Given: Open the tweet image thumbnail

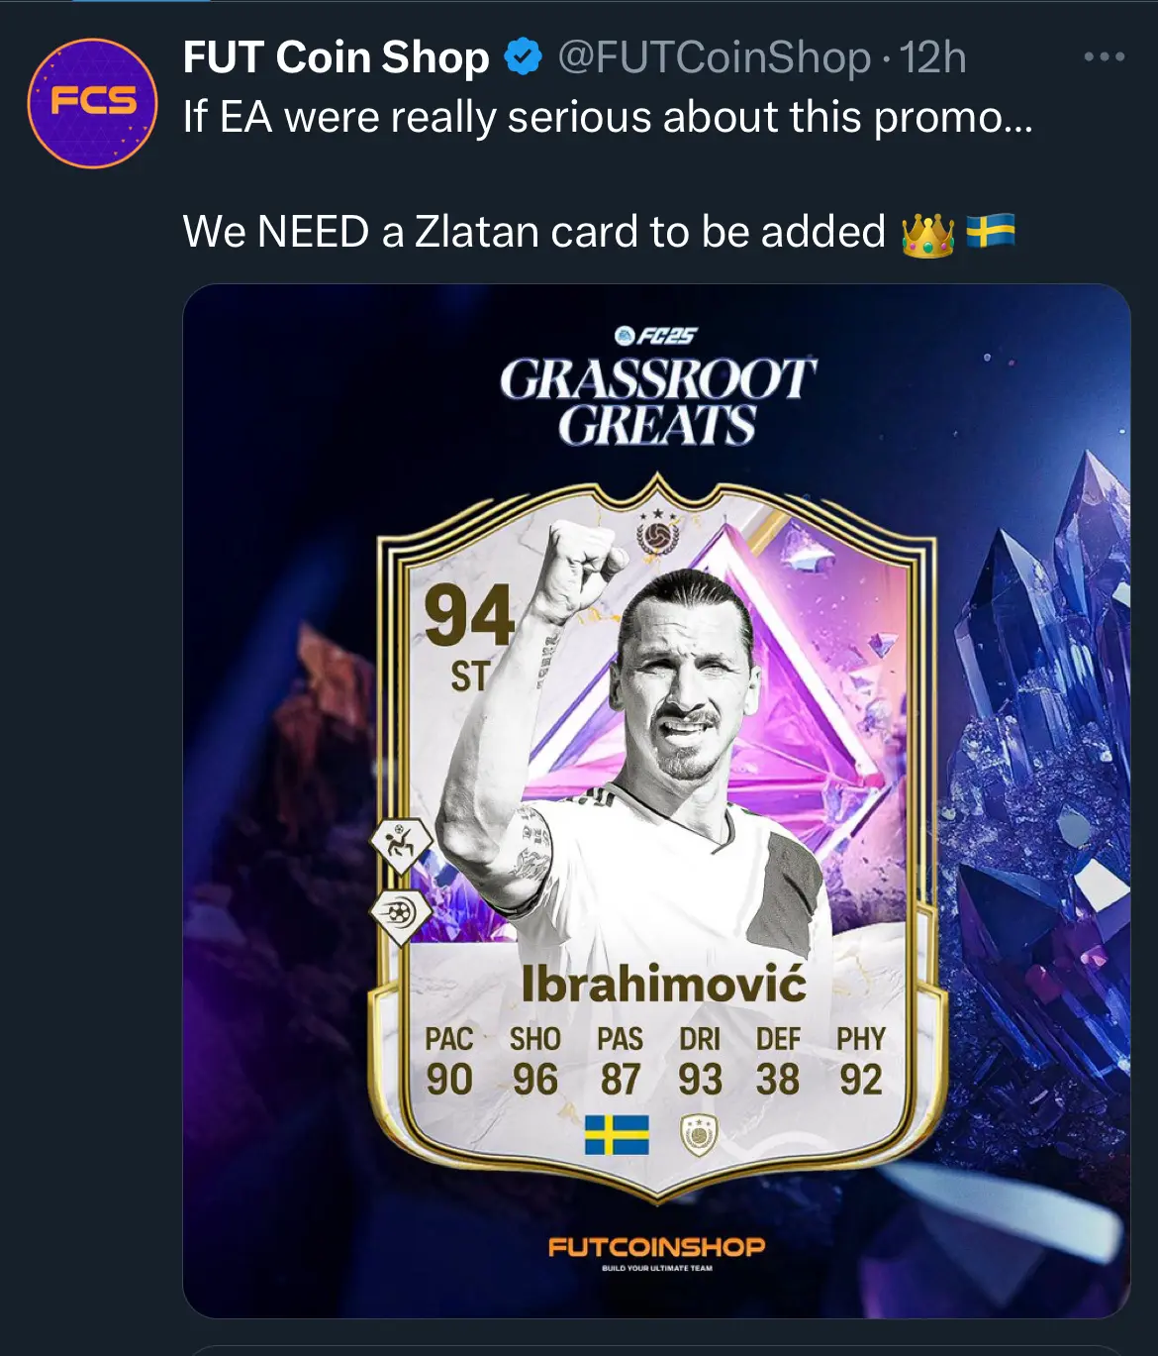Looking at the screenshot, I should pos(656,800).
